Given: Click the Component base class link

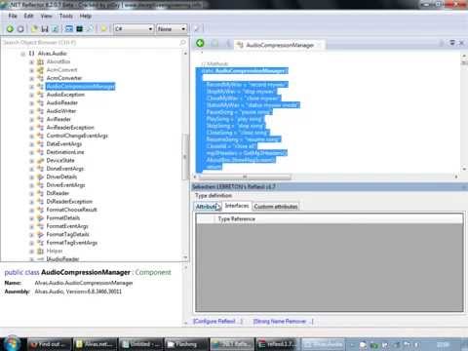Looking at the screenshot, I should pos(153,272).
